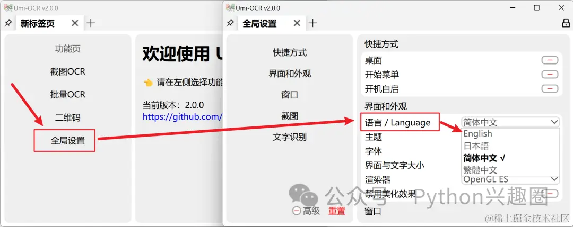
Task: Jump to 窗口 settings section
Action: click(290, 95)
